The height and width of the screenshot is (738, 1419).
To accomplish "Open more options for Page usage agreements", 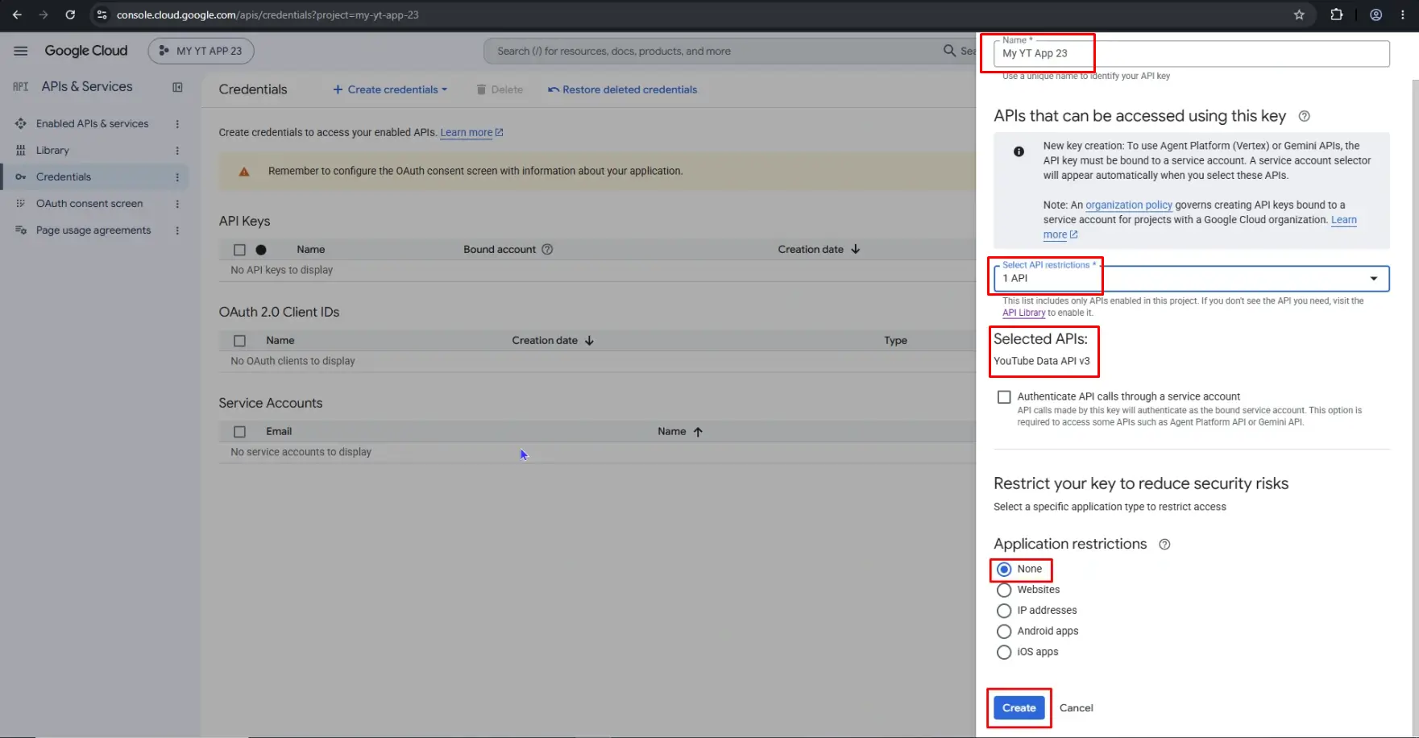I will pos(177,230).
